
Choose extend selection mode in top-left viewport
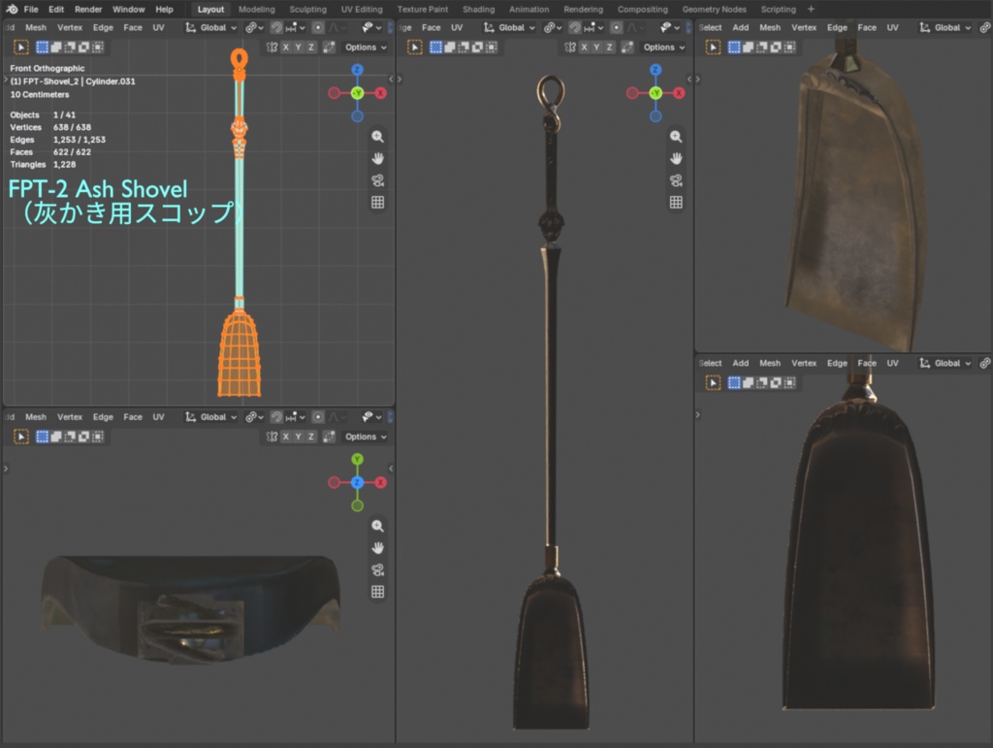tap(55, 48)
